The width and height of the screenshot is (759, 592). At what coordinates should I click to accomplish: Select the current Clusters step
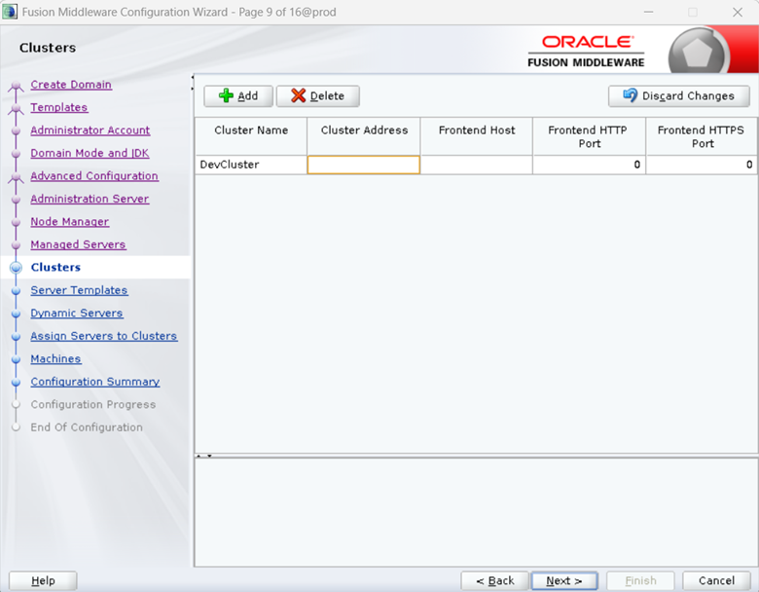coord(55,267)
